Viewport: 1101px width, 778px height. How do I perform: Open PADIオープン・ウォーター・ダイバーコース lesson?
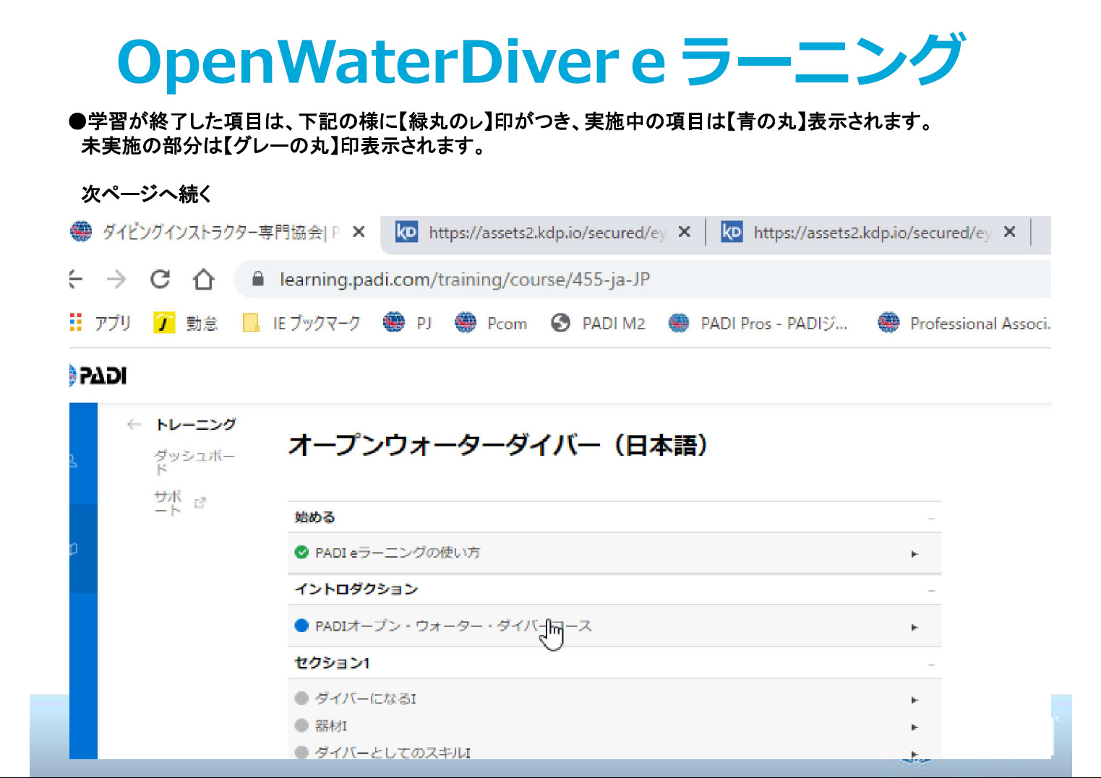click(x=453, y=626)
